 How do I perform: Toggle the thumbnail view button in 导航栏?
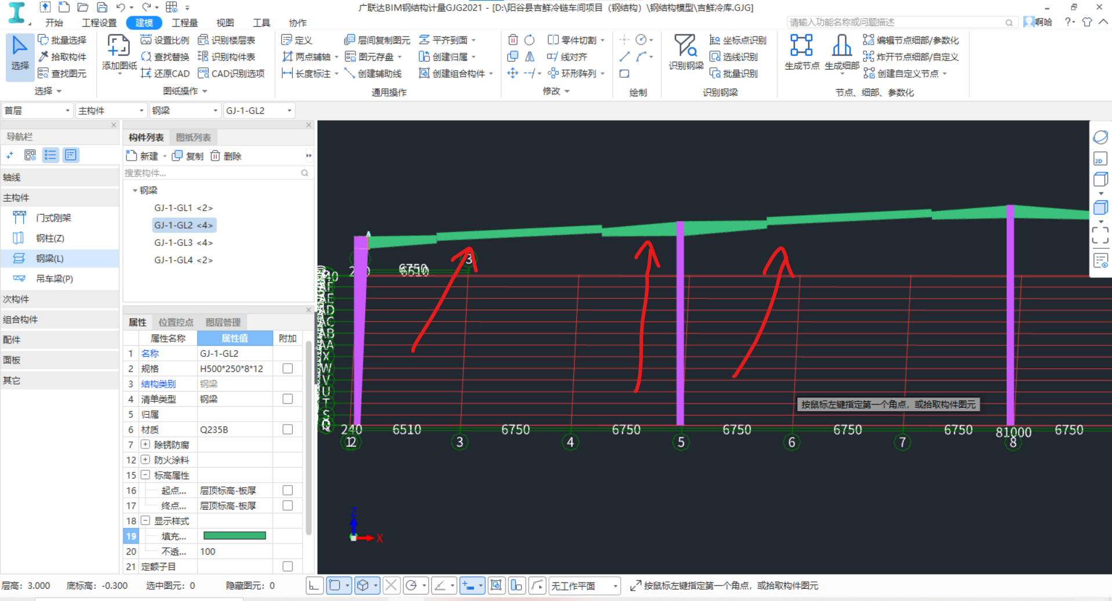point(30,155)
